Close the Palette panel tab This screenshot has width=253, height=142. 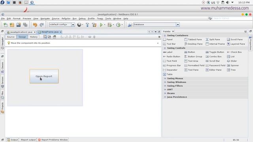pyautogui.click(x=173, y=32)
